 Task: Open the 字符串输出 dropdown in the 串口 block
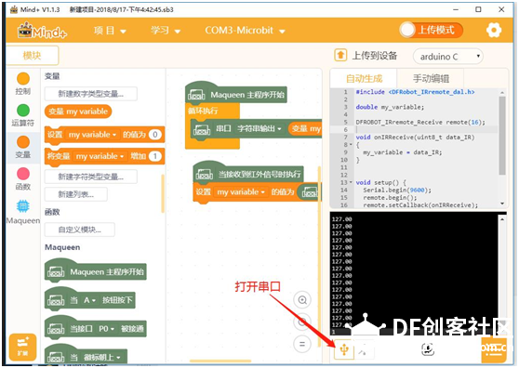pos(259,128)
